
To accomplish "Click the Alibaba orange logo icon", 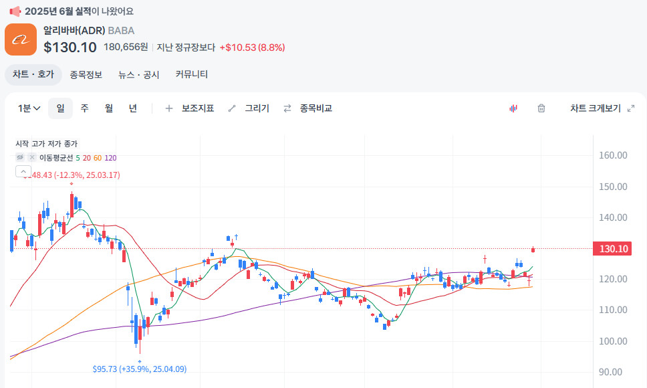I will point(21,39).
